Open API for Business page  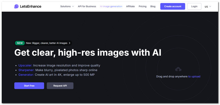tap(87, 6)
